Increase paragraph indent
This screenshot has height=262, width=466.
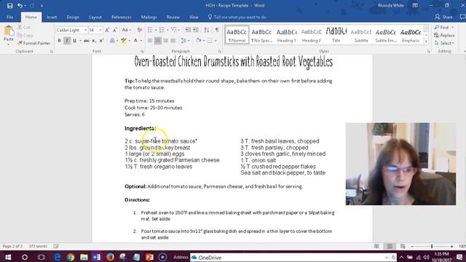(196, 30)
